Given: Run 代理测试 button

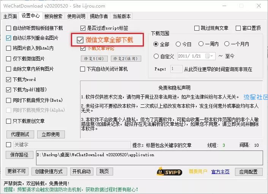Looking at the screenshot, I should pos(20,134).
